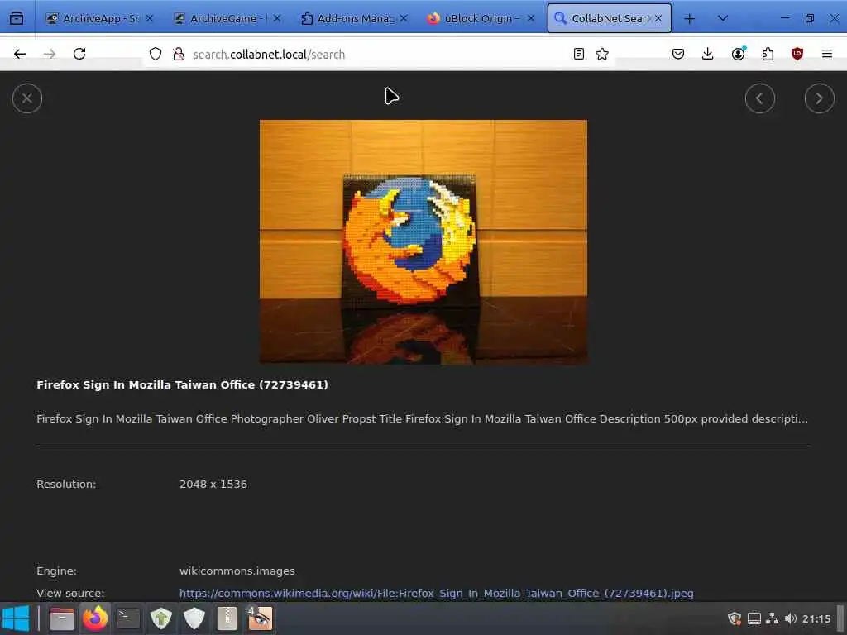Focus the address bar showing search.collabnet.local
847x635 pixels.
pos(378,54)
